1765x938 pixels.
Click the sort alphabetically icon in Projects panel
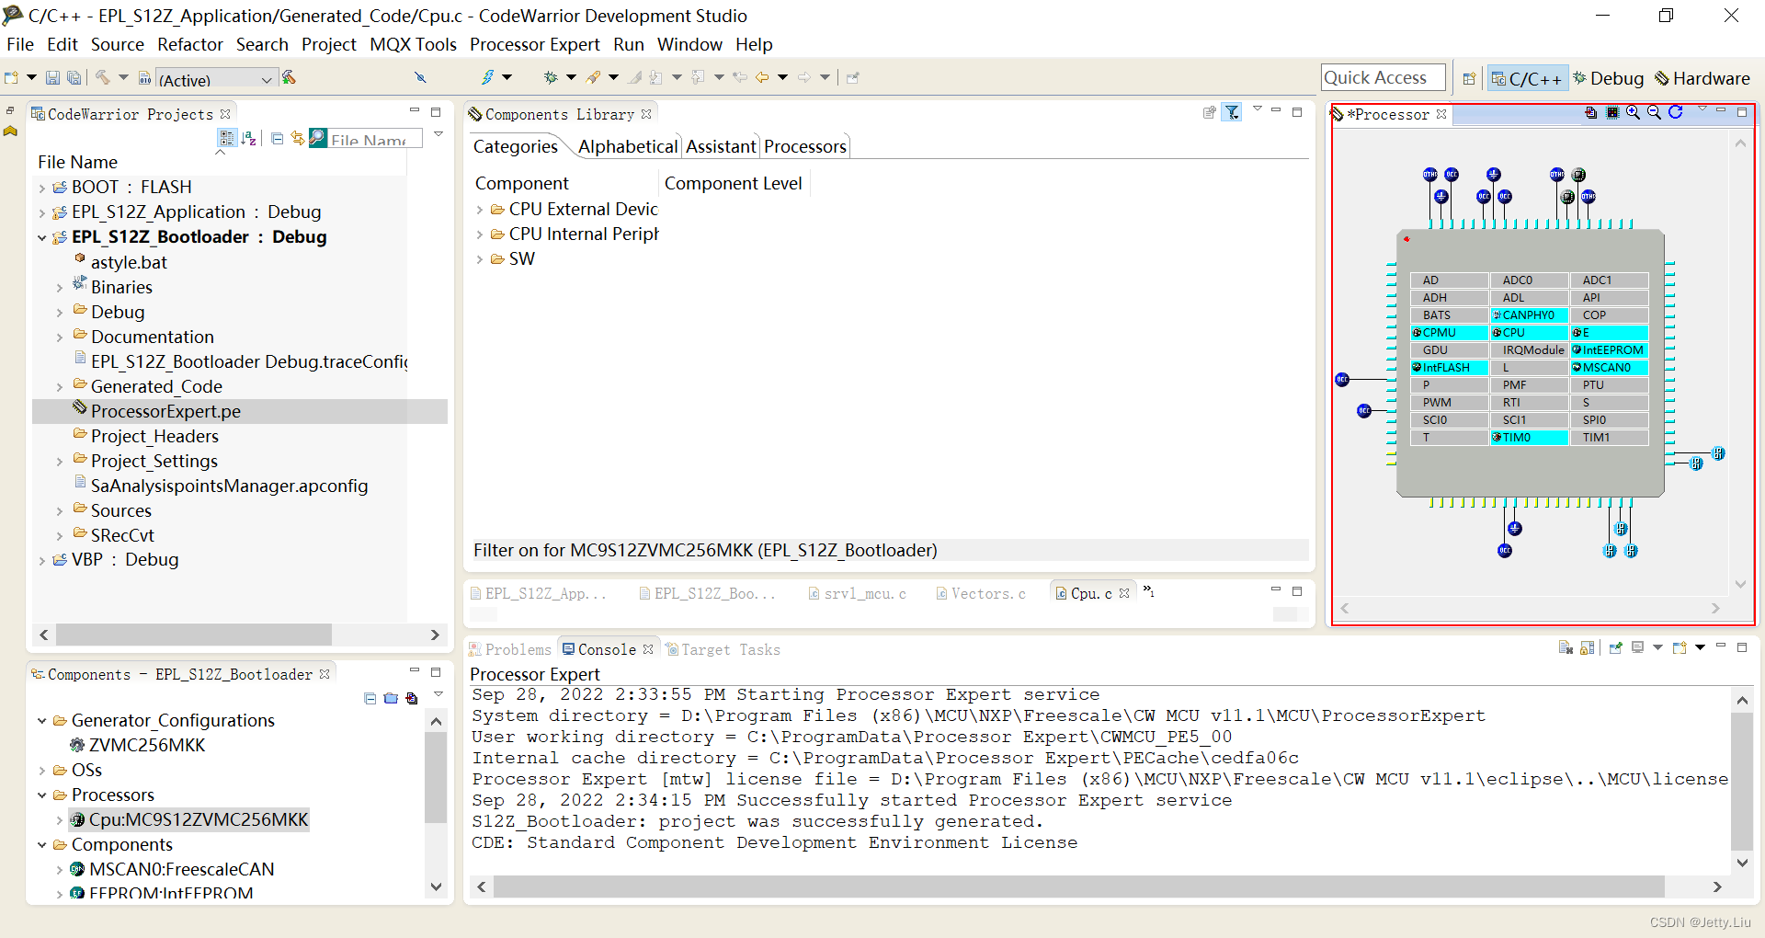pyautogui.click(x=248, y=138)
